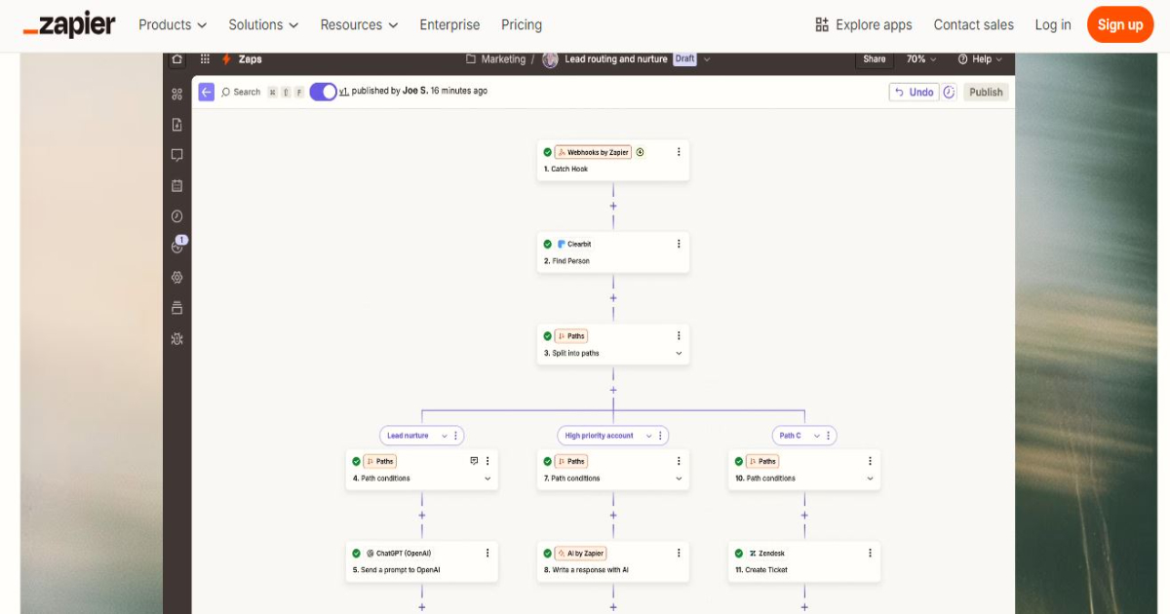Select the 11. Create Ticket step card
The height and width of the screenshot is (614, 1170).
tap(804, 561)
